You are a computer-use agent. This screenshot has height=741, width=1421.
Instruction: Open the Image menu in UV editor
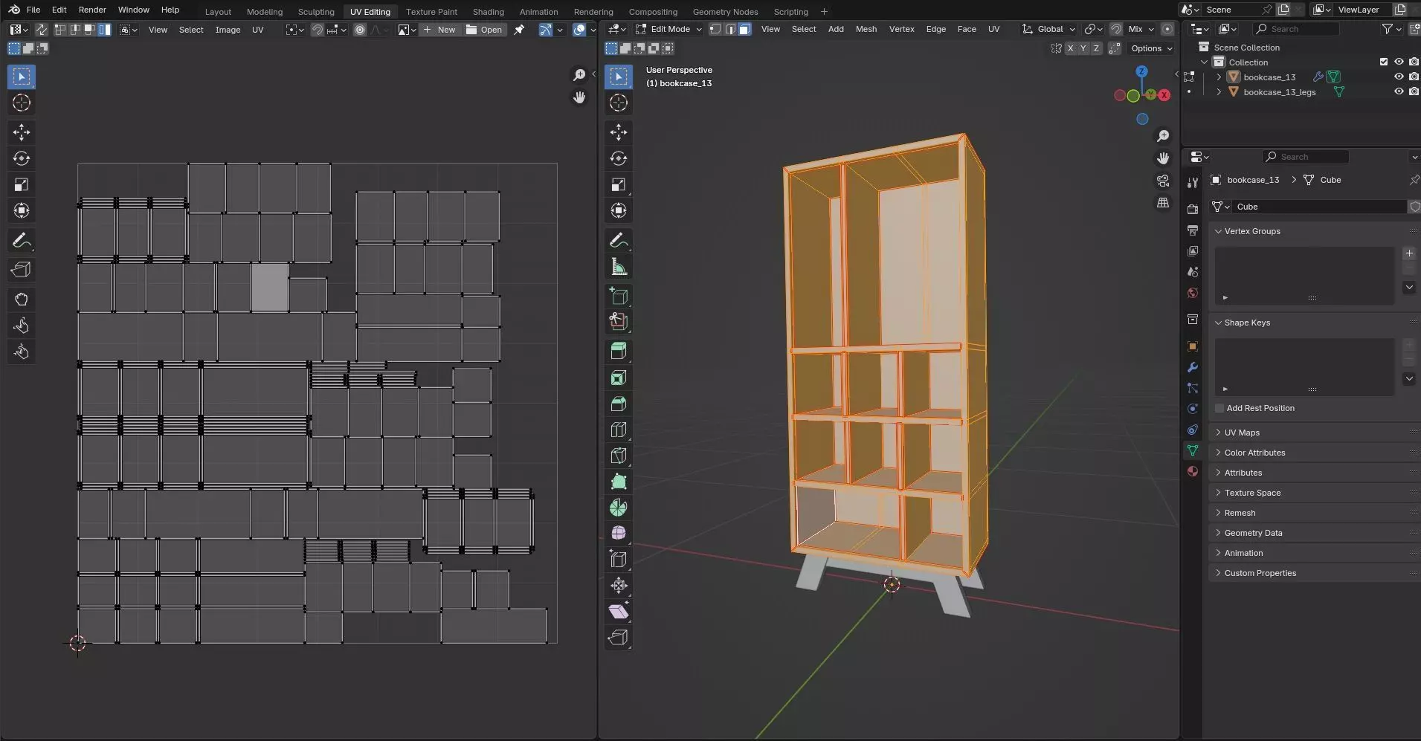coord(228,30)
